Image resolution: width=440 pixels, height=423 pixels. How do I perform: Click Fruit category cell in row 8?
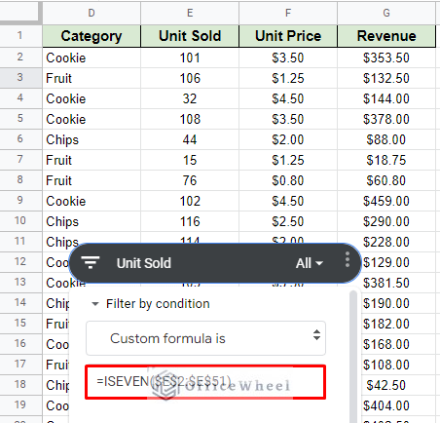tap(92, 180)
